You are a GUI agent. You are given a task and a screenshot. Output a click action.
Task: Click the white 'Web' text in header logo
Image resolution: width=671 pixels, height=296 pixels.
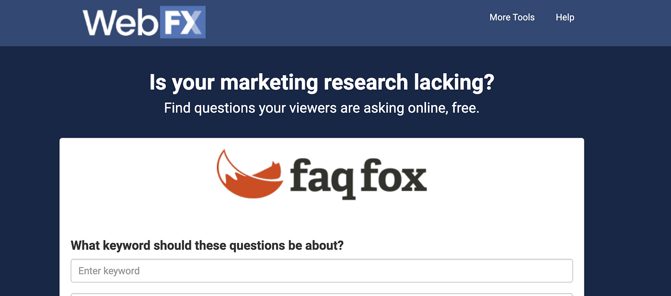click(x=120, y=23)
